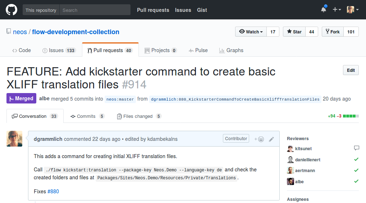Click aertmann's reviewer avatar

[290, 170]
